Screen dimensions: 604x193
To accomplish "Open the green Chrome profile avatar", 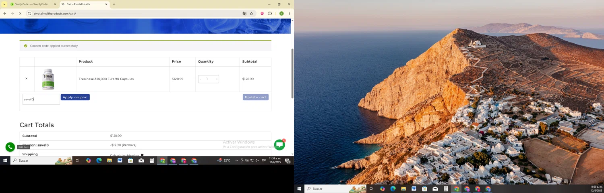I will click(x=281, y=14).
